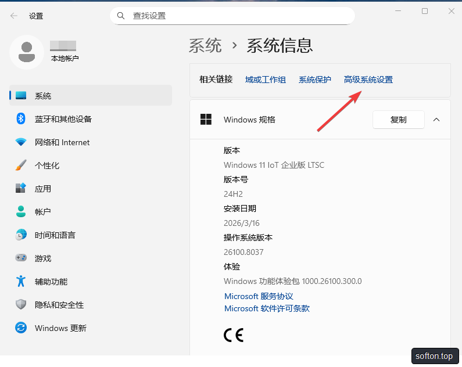Image resolution: width=462 pixels, height=367 pixels.
Task: Click the 本地帐户 label under username
Action: click(65, 58)
